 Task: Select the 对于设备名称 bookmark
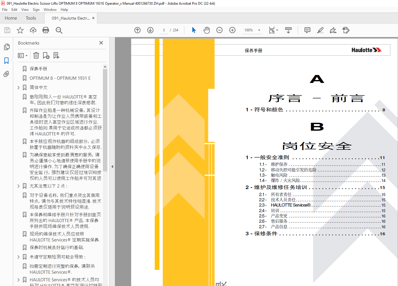[x=65, y=201]
